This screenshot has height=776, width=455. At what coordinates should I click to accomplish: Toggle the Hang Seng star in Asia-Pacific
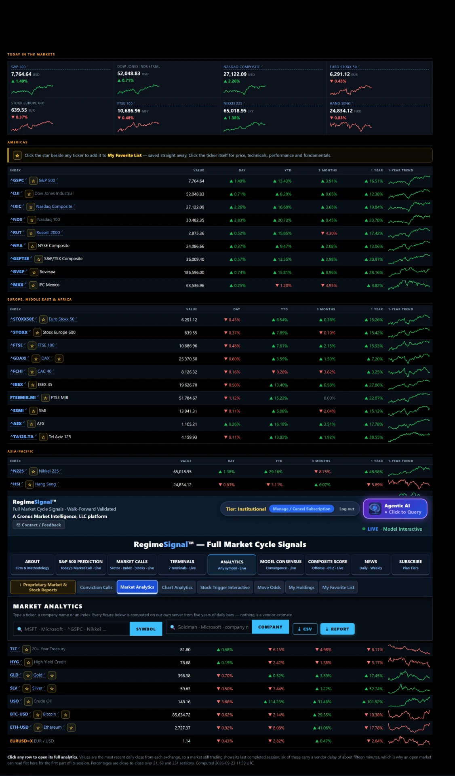pos(30,485)
